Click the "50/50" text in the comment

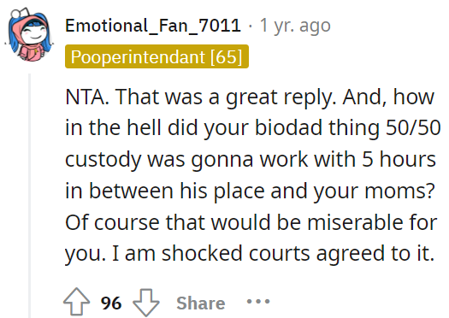413,127
